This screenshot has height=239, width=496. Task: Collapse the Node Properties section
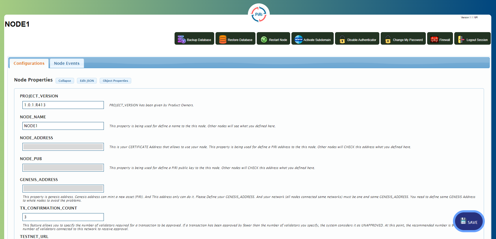pos(64,80)
